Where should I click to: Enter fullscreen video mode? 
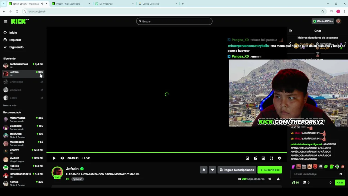[x=271, y=158]
